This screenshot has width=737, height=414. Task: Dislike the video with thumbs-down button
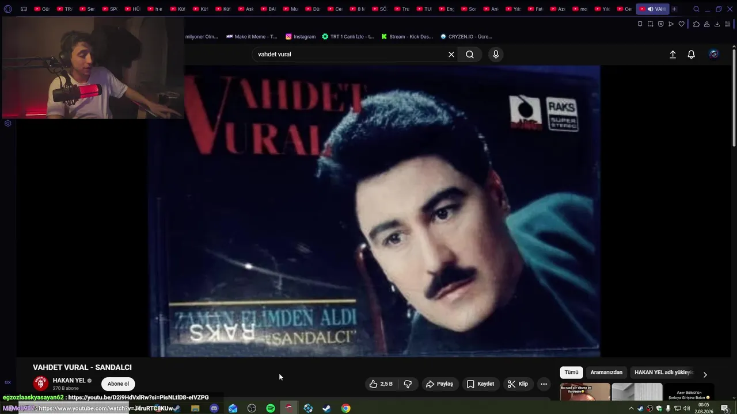click(408, 384)
